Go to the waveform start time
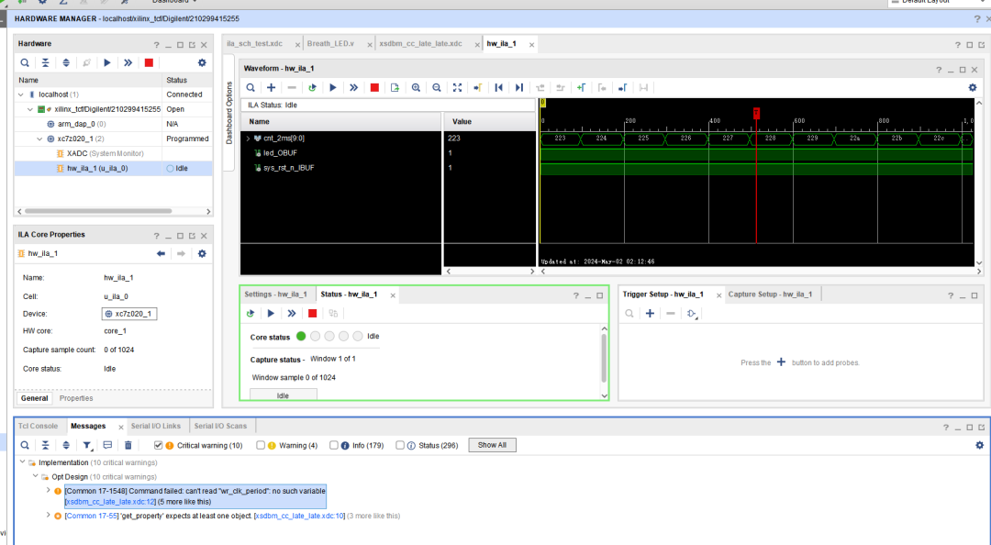Image resolution: width=991 pixels, height=545 pixels. pyautogui.click(x=498, y=88)
